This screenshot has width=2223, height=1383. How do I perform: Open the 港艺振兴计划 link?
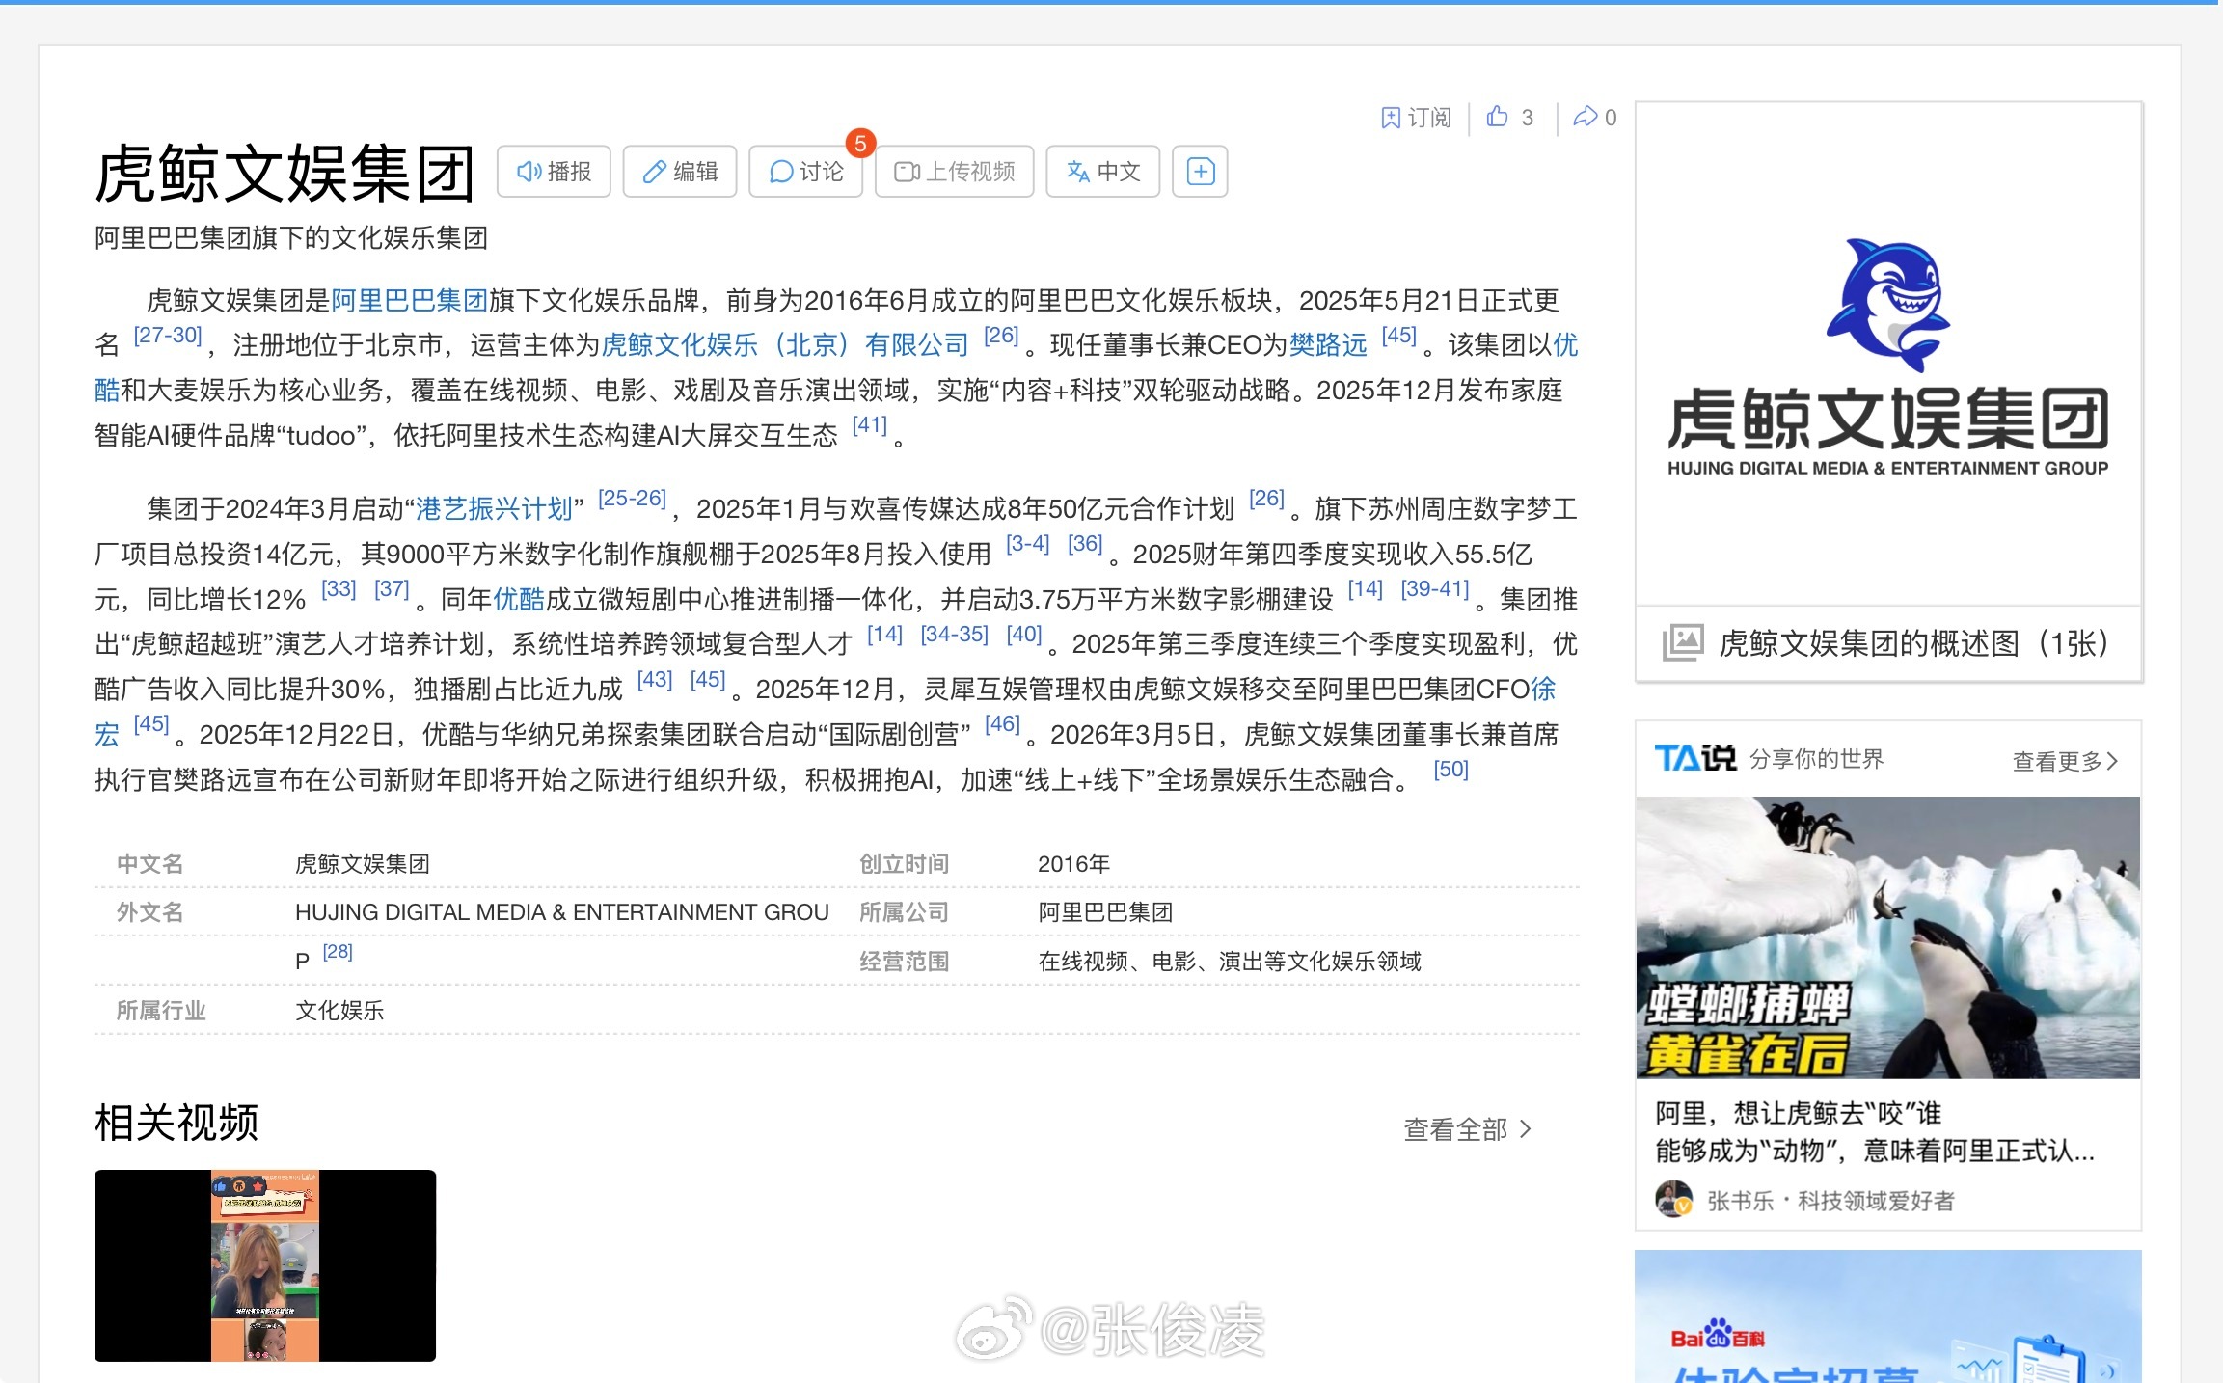(494, 509)
